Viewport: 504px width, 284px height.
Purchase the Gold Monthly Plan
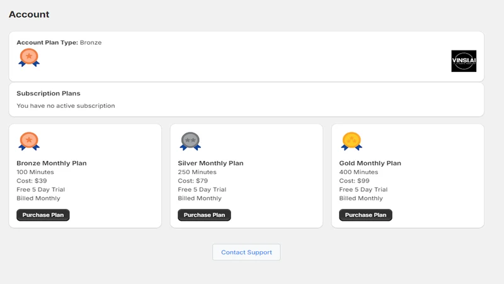pyautogui.click(x=366, y=215)
